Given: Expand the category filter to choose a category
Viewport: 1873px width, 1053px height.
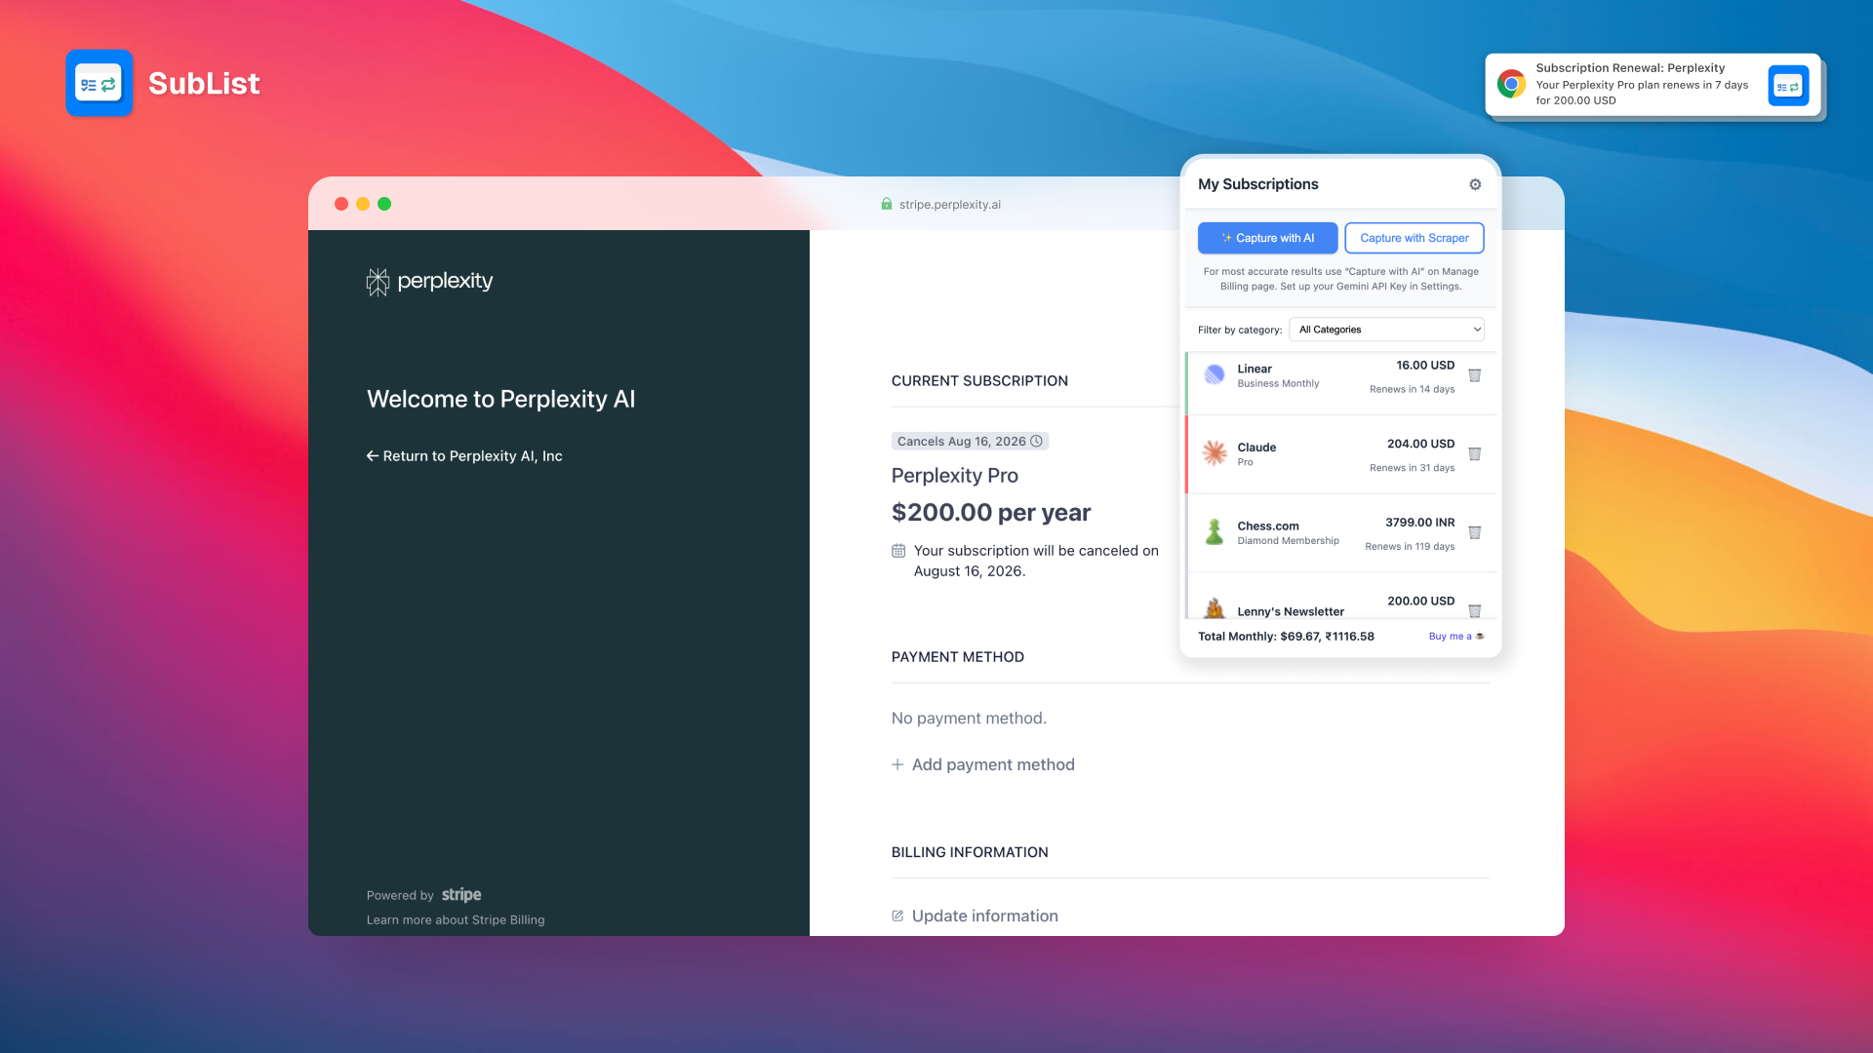Looking at the screenshot, I should (1386, 330).
